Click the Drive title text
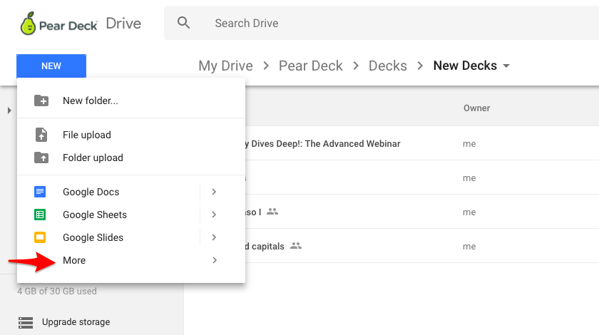Image resolution: width=599 pixels, height=335 pixels. (x=123, y=24)
